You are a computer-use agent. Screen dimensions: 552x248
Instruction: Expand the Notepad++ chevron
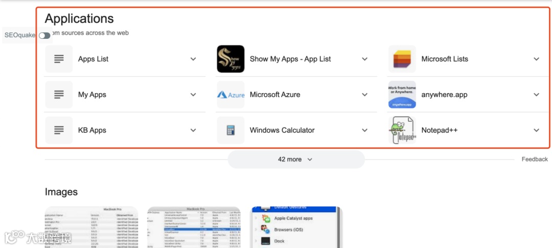[x=536, y=130]
